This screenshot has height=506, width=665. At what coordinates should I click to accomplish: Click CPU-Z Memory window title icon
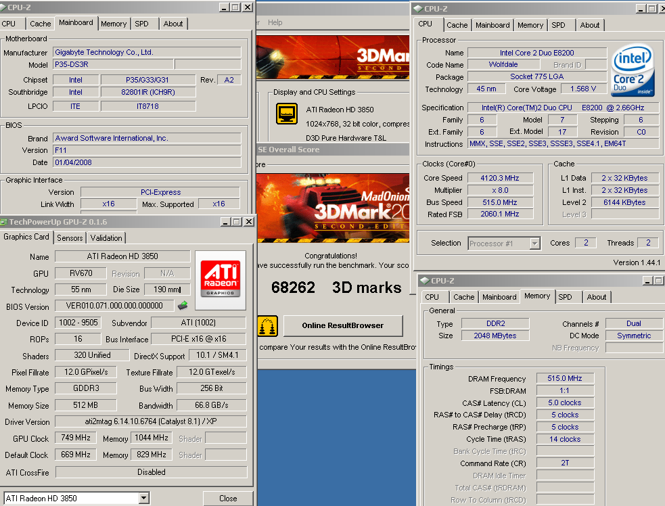point(425,280)
